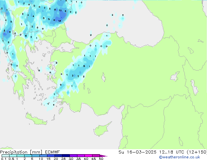Click the 15–20 mm legend swatch
Viewport: 207px width, 160px height.
coord(51,156)
